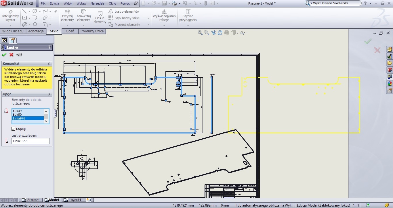Switch to the Arkusz1 sheet tab

tap(31, 200)
